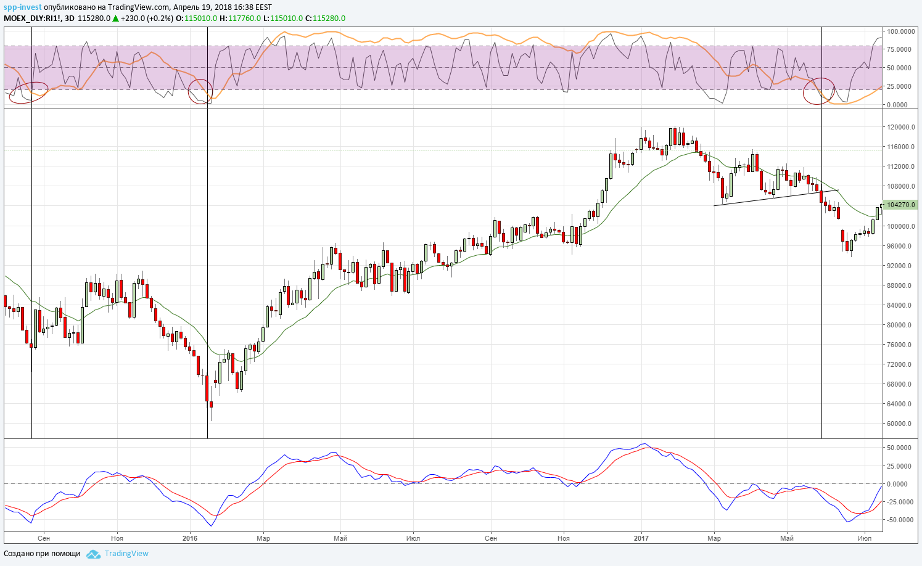Click the 2017 label on time axis
This screenshot has height=566, width=922.
(641, 538)
